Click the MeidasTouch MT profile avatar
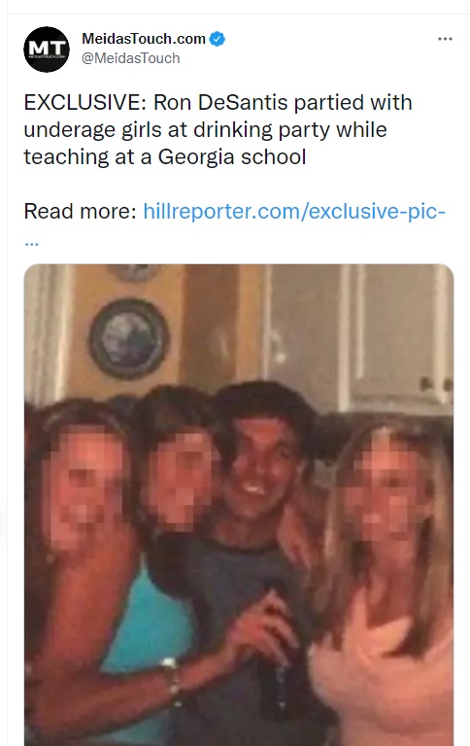The image size is (470, 746). pos(47,49)
